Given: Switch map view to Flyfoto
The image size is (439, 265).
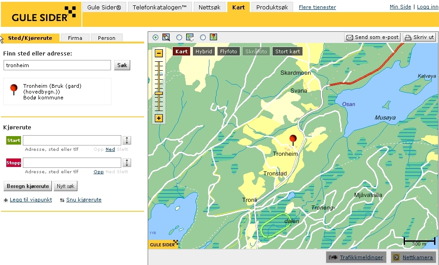Looking at the screenshot, I should pyautogui.click(x=229, y=51).
